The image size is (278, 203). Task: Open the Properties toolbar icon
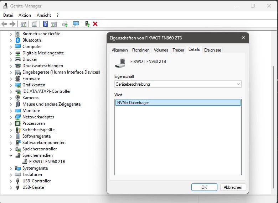35,24
